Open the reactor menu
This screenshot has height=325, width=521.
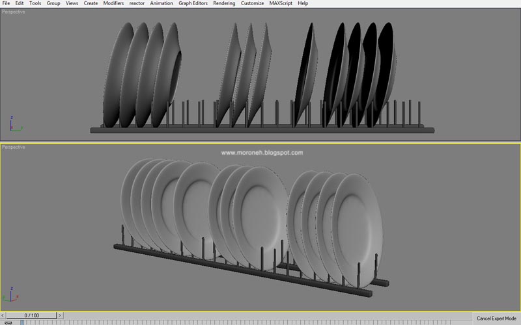click(x=137, y=3)
